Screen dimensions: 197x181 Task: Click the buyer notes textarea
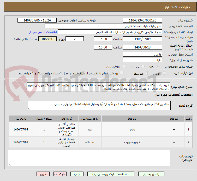point(89,158)
